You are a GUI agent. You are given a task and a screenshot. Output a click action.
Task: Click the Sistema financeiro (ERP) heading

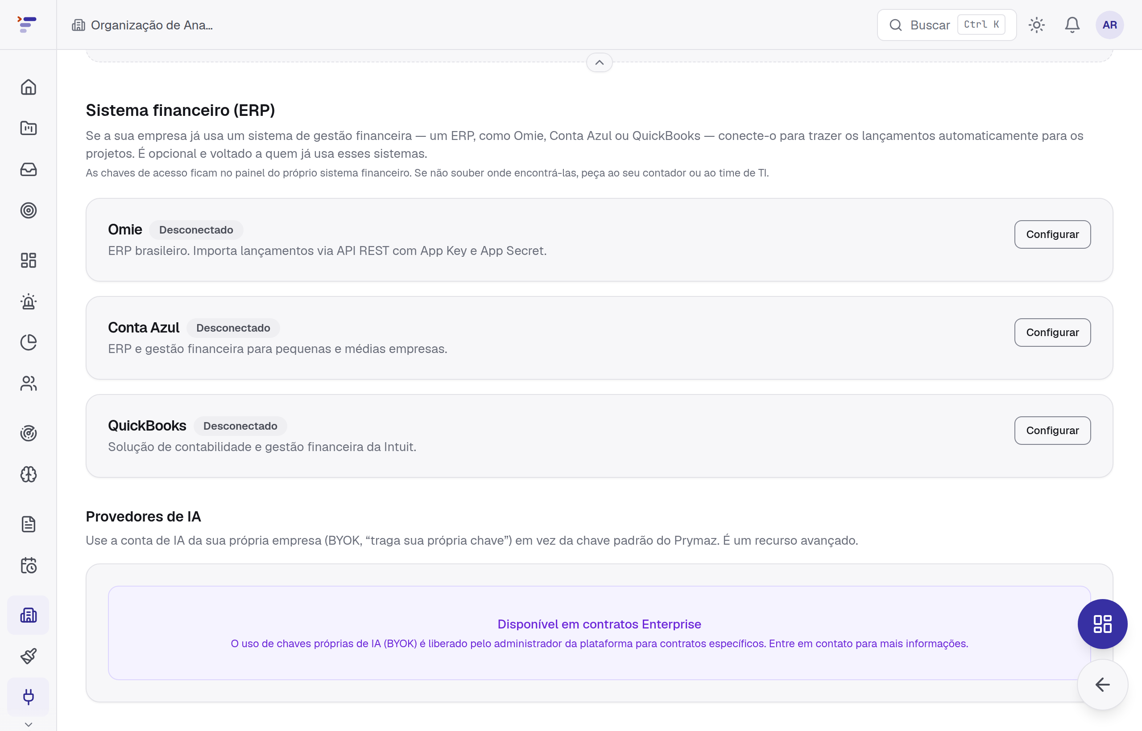(x=181, y=110)
